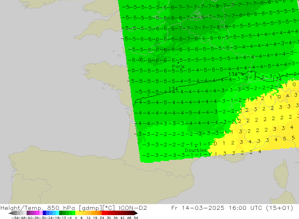Image resolution: width=299 pixels, height=219 pixels.
Task: Click the legend value 0
Action: (76, 218)
